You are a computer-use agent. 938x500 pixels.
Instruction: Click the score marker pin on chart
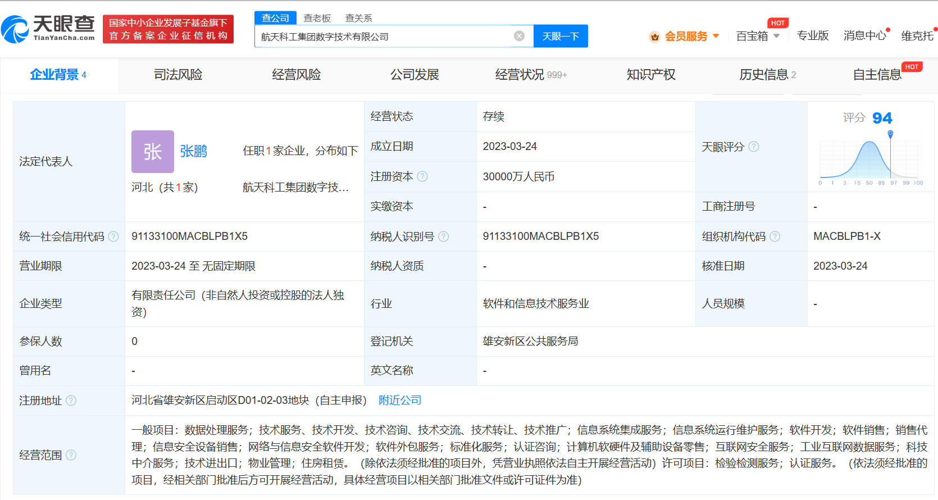(x=890, y=134)
